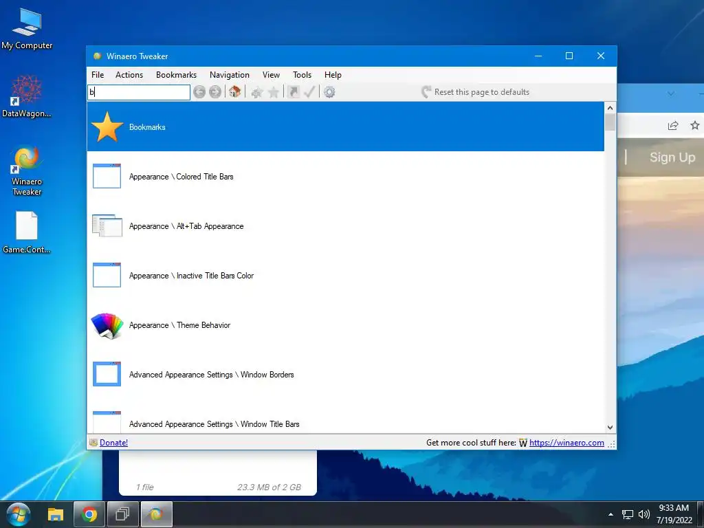Click the large Bookmarks star icon
The image size is (704, 528).
(107, 127)
